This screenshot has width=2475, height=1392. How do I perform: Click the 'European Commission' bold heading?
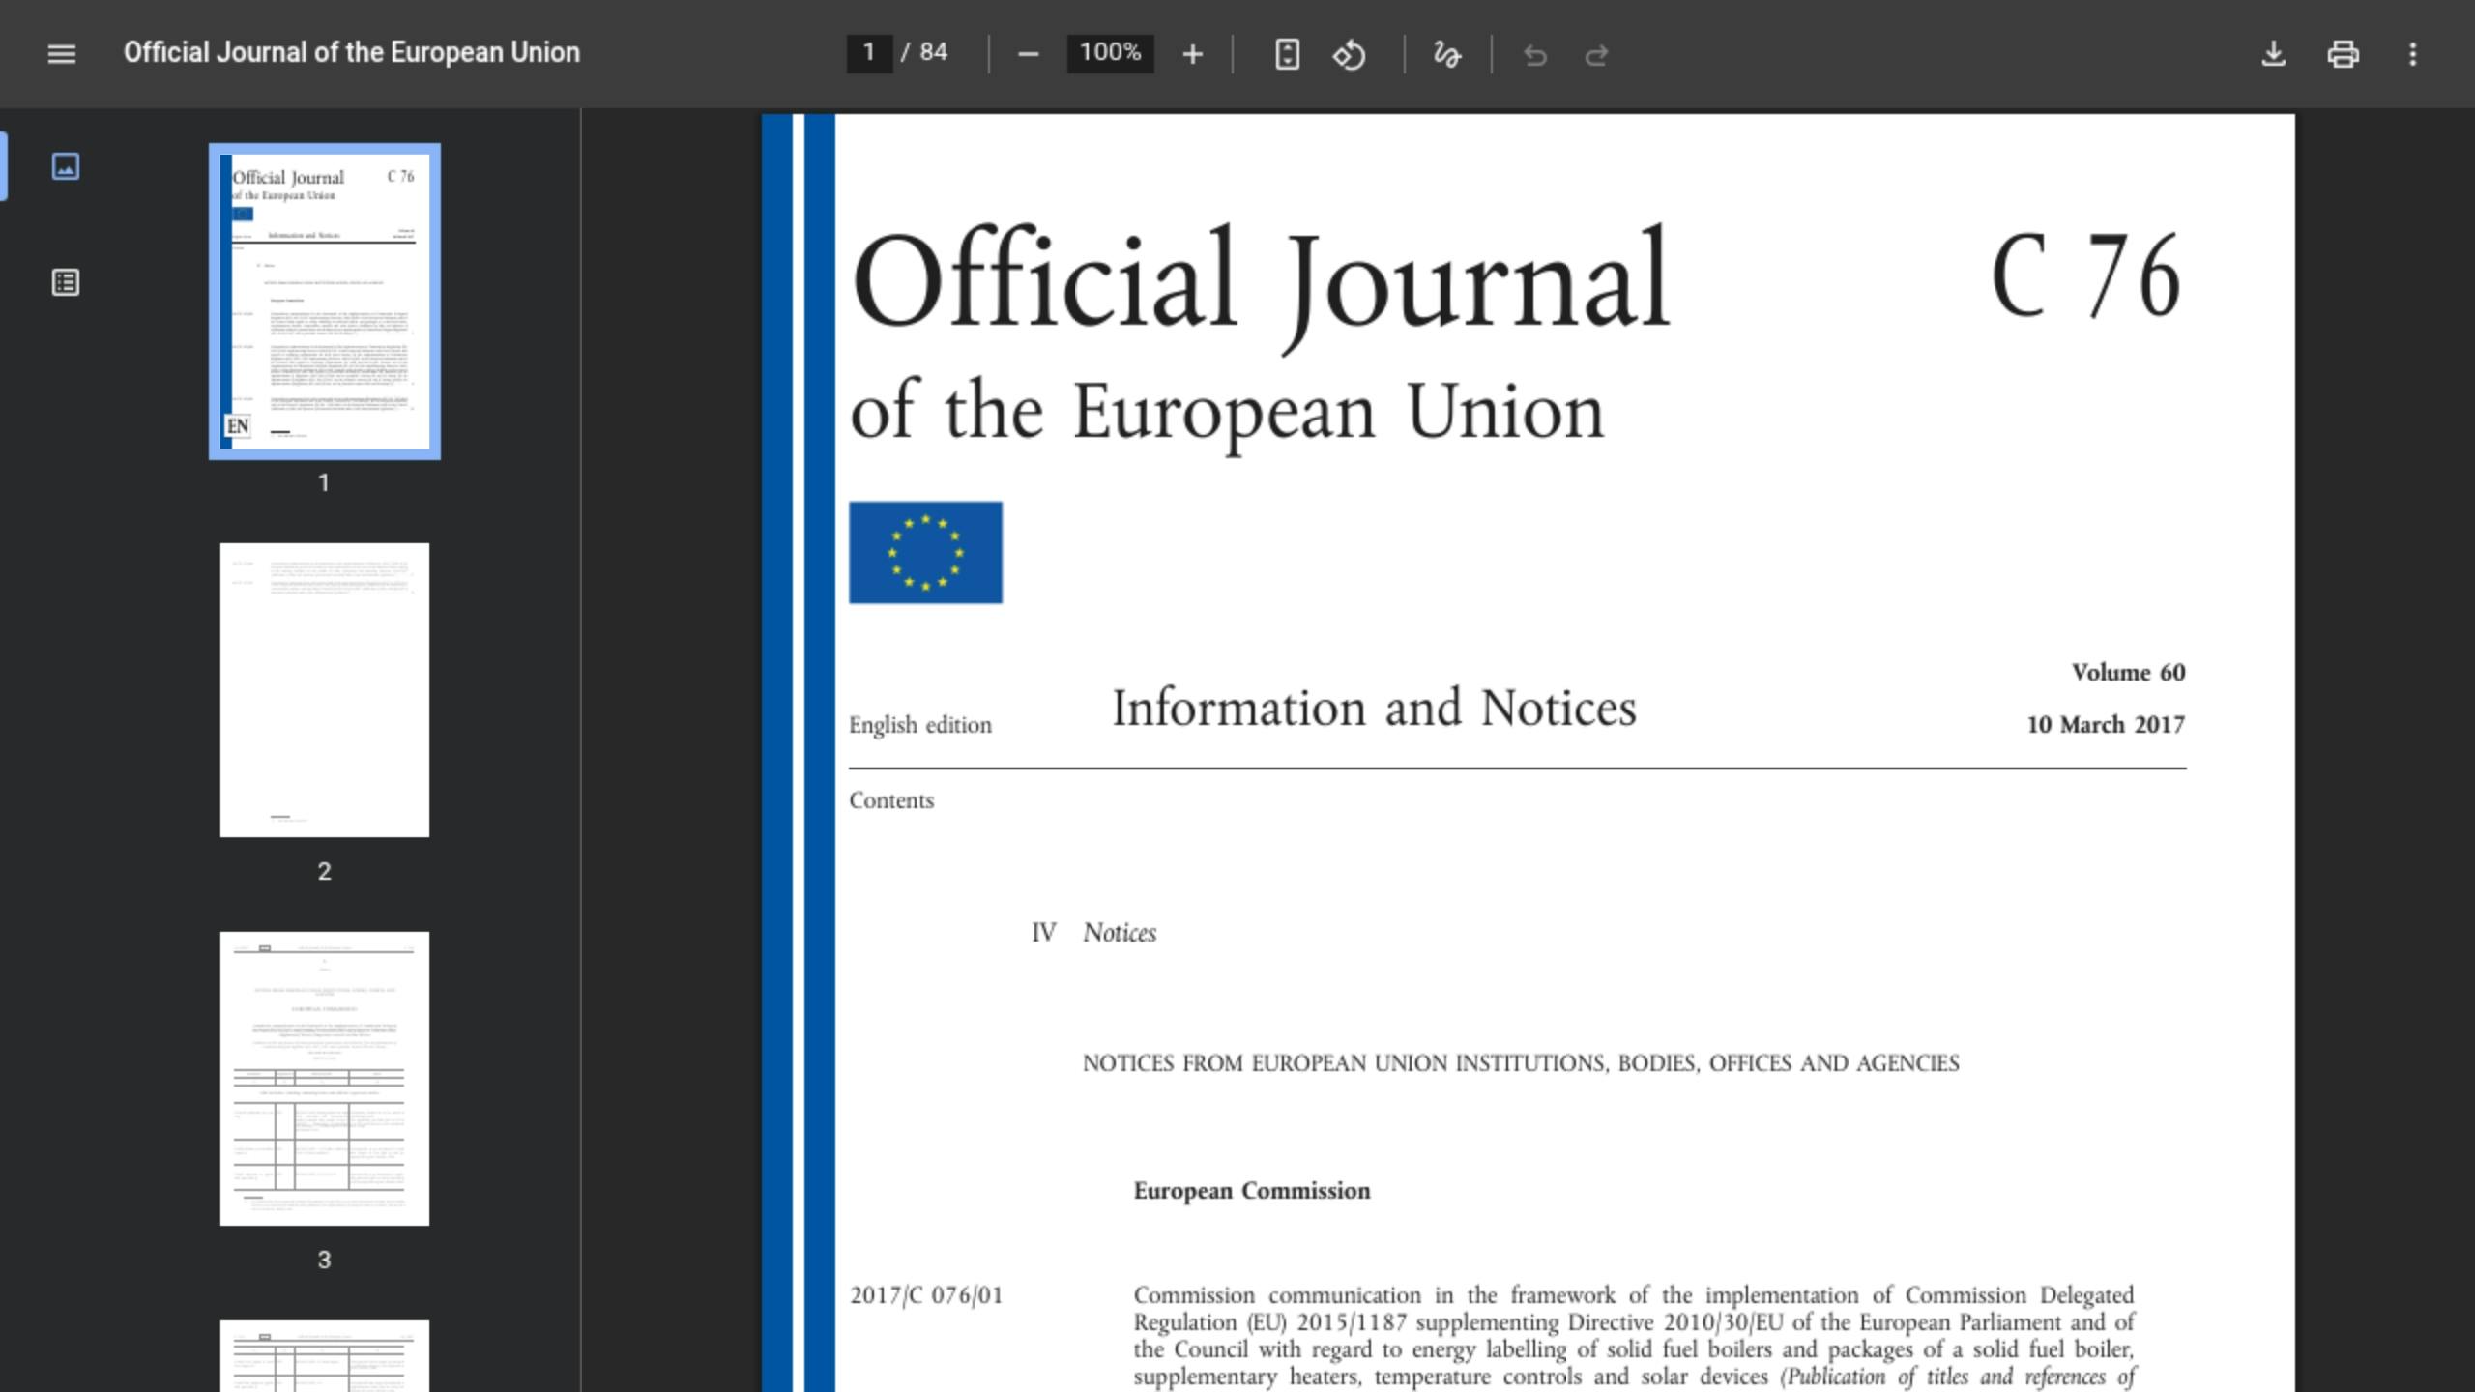(1252, 1191)
